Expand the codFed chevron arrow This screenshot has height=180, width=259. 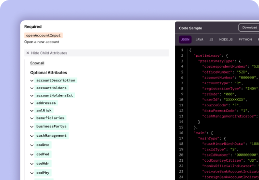tap(32, 154)
